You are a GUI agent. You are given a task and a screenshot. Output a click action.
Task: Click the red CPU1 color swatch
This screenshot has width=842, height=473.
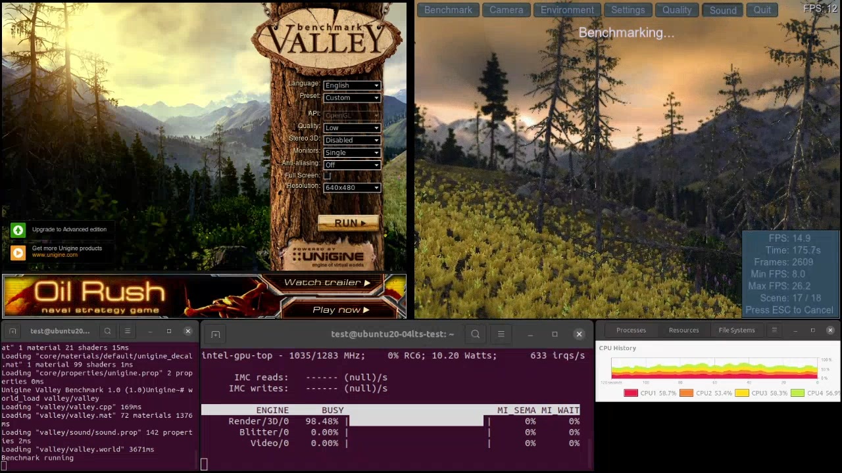(630, 392)
